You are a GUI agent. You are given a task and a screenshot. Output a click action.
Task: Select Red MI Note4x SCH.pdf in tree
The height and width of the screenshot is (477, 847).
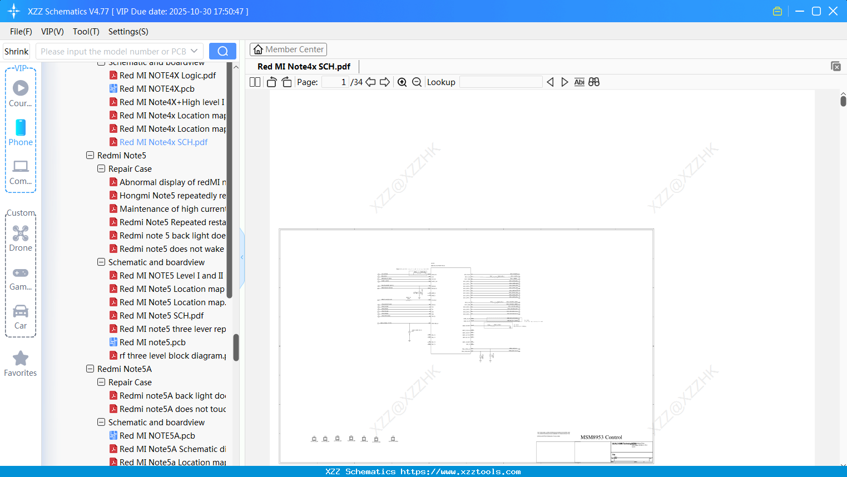coord(158,142)
